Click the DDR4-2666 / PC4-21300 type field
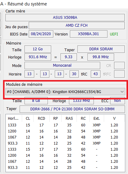The height and width of the screenshot is (174, 128). pos(72,109)
